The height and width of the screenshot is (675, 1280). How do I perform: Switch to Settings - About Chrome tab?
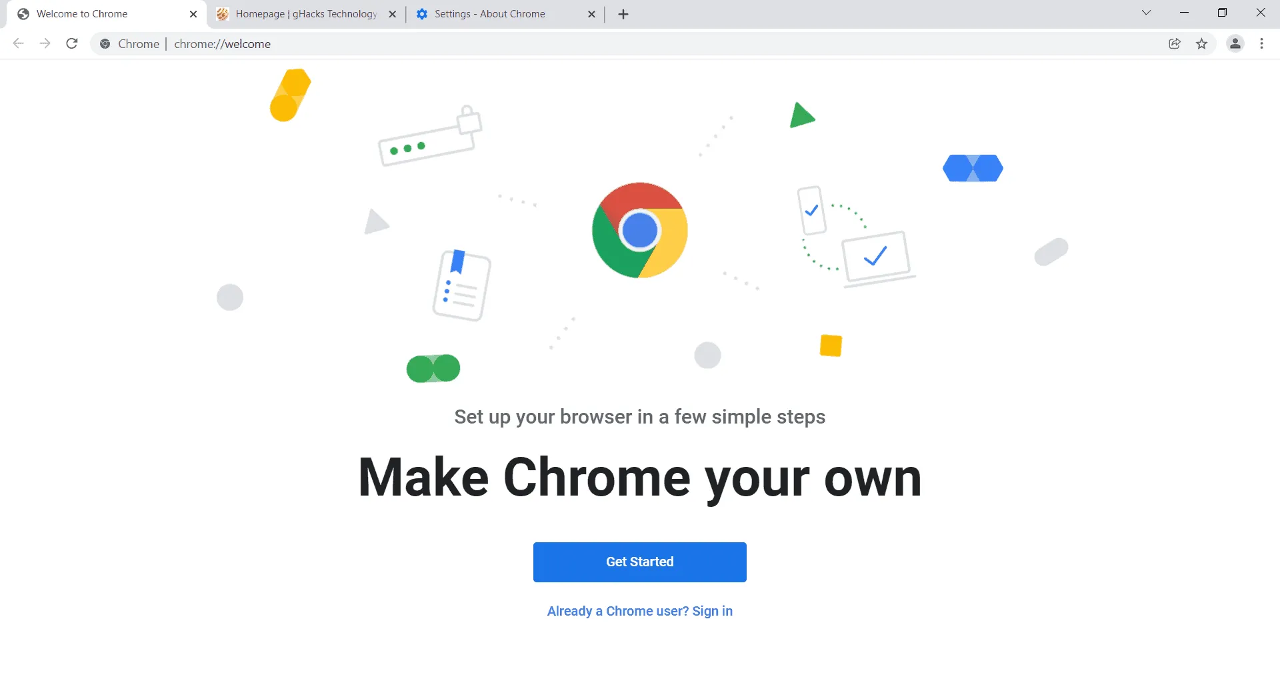point(505,14)
